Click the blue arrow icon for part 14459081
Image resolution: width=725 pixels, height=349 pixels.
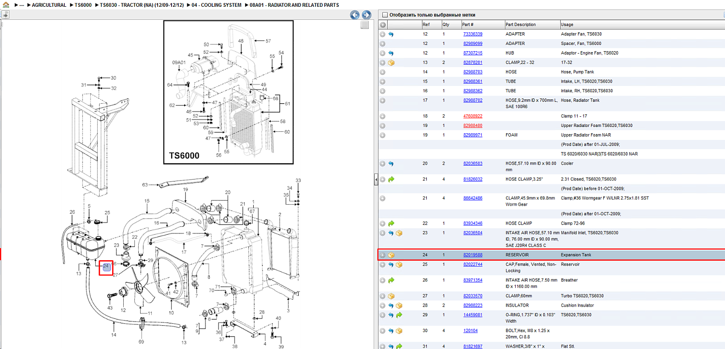click(391, 315)
